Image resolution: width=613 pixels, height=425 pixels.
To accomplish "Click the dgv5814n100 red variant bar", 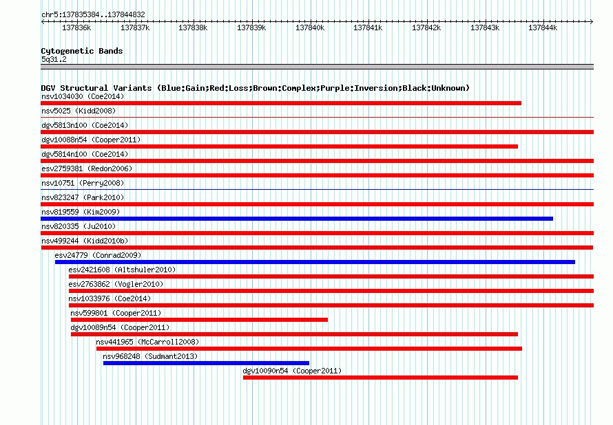I will tap(317, 161).
